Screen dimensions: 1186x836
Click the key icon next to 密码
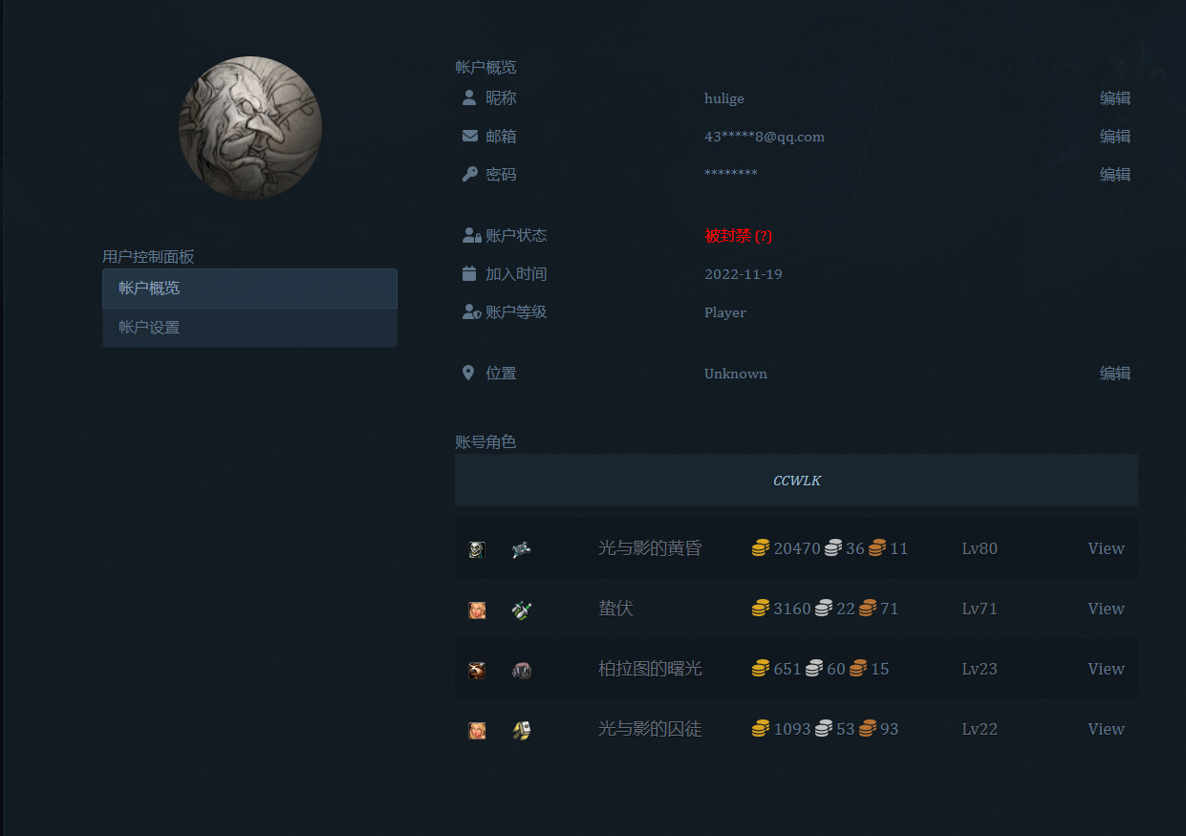469,175
